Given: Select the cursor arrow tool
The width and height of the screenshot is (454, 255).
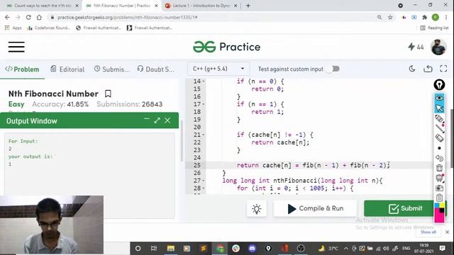Looking at the screenshot, I should click(439, 108).
